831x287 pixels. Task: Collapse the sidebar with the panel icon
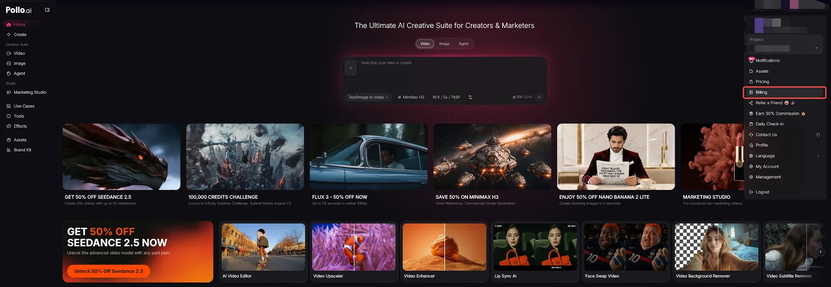coord(47,10)
